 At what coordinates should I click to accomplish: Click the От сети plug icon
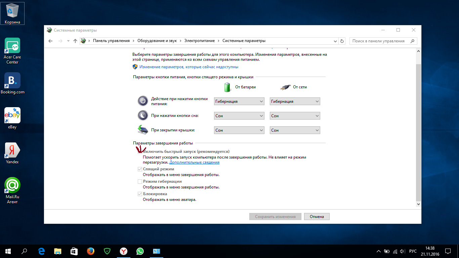point(285,87)
